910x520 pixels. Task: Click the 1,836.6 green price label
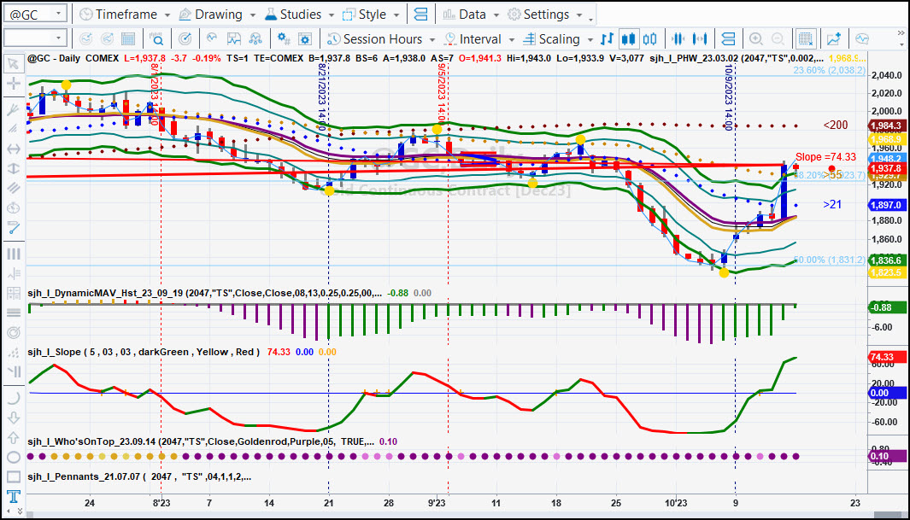(887, 261)
